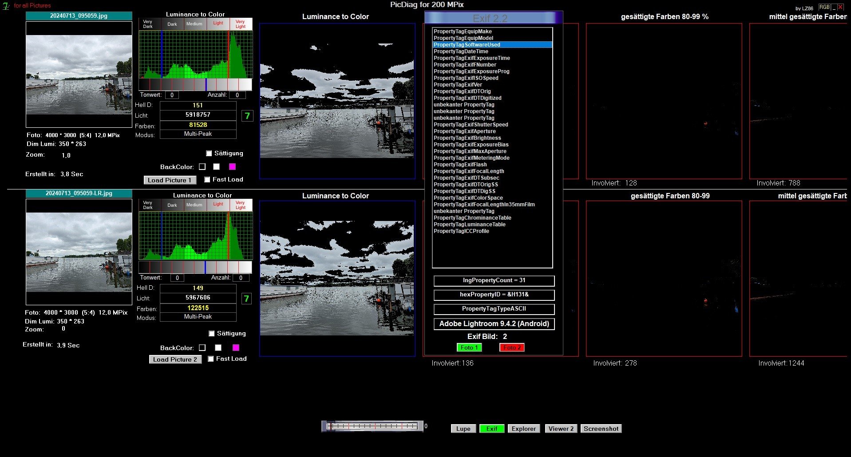851x457 pixels.
Task: Click the green PicDiag icon beside 'for all Pictures'
Action: 6,6
